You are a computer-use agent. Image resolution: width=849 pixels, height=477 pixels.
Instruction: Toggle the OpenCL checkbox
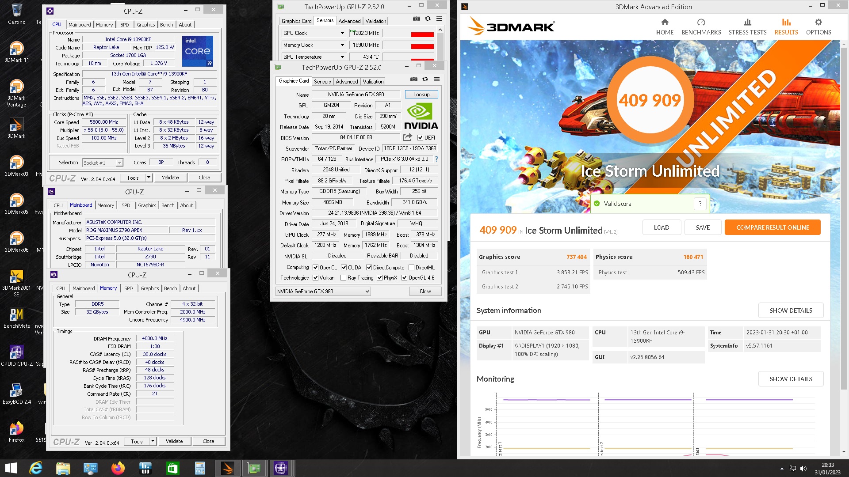tap(315, 267)
